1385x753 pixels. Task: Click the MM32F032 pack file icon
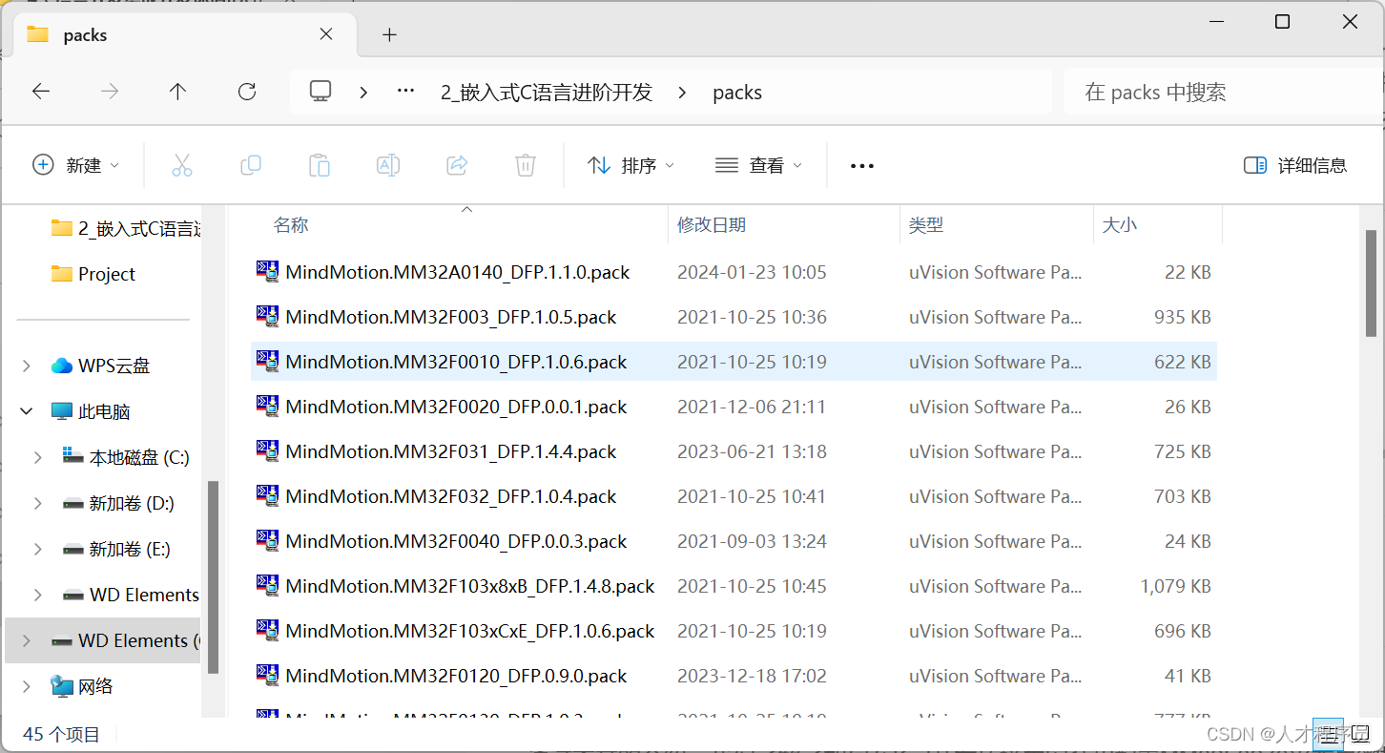(x=268, y=496)
